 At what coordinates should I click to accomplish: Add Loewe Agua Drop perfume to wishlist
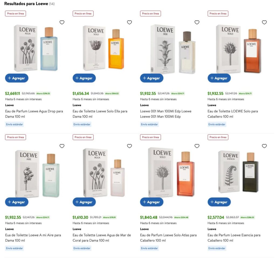tap(62, 22)
